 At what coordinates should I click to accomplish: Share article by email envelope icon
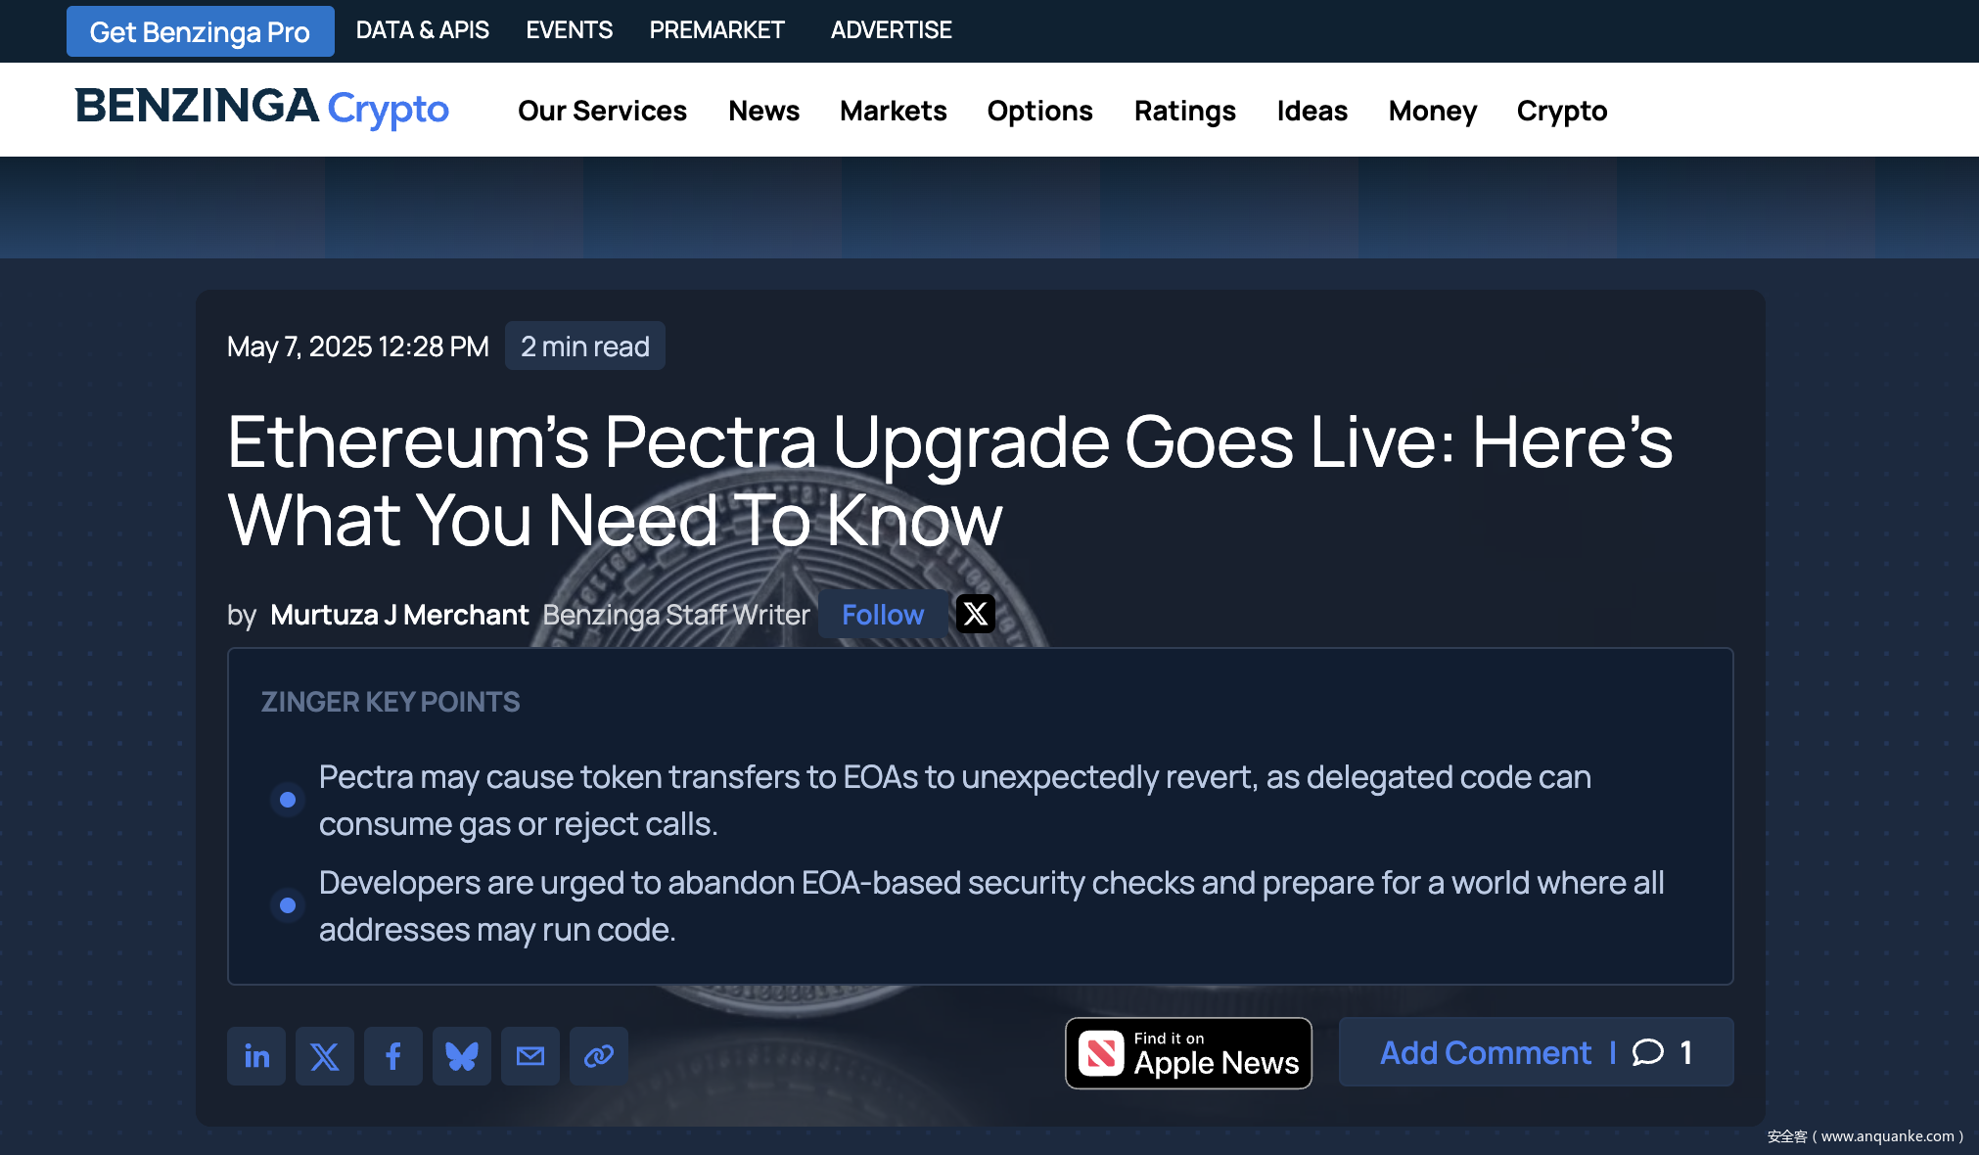tap(530, 1055)
